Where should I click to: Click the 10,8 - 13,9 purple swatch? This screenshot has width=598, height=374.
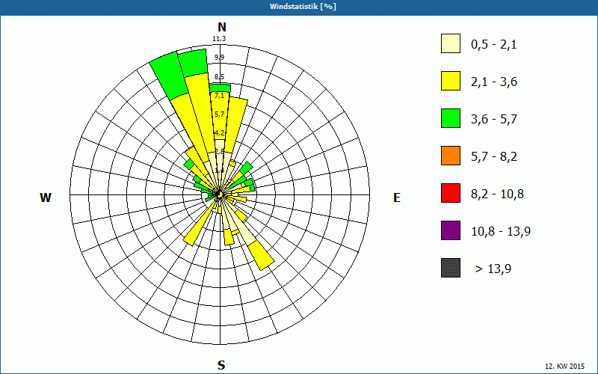(x=451, y=230)
